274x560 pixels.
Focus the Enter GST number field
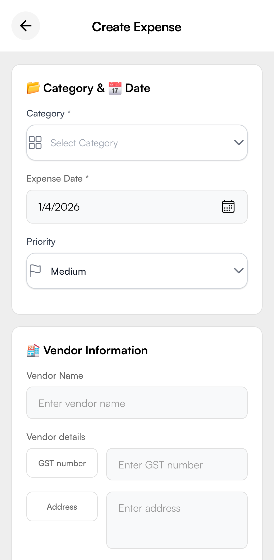[x=177, y=464]
